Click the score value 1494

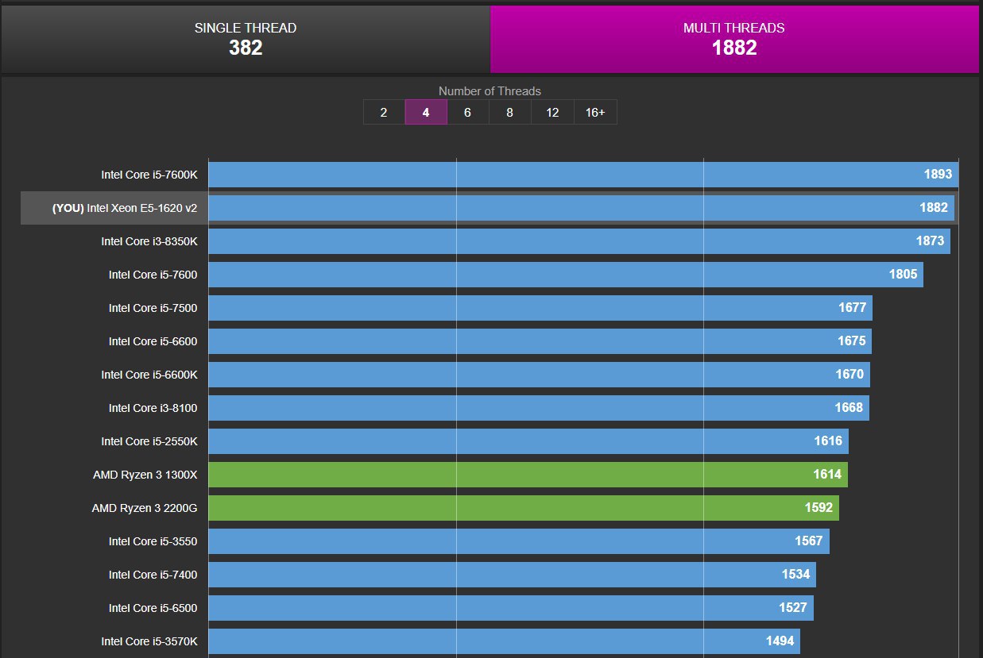(780, 641)
